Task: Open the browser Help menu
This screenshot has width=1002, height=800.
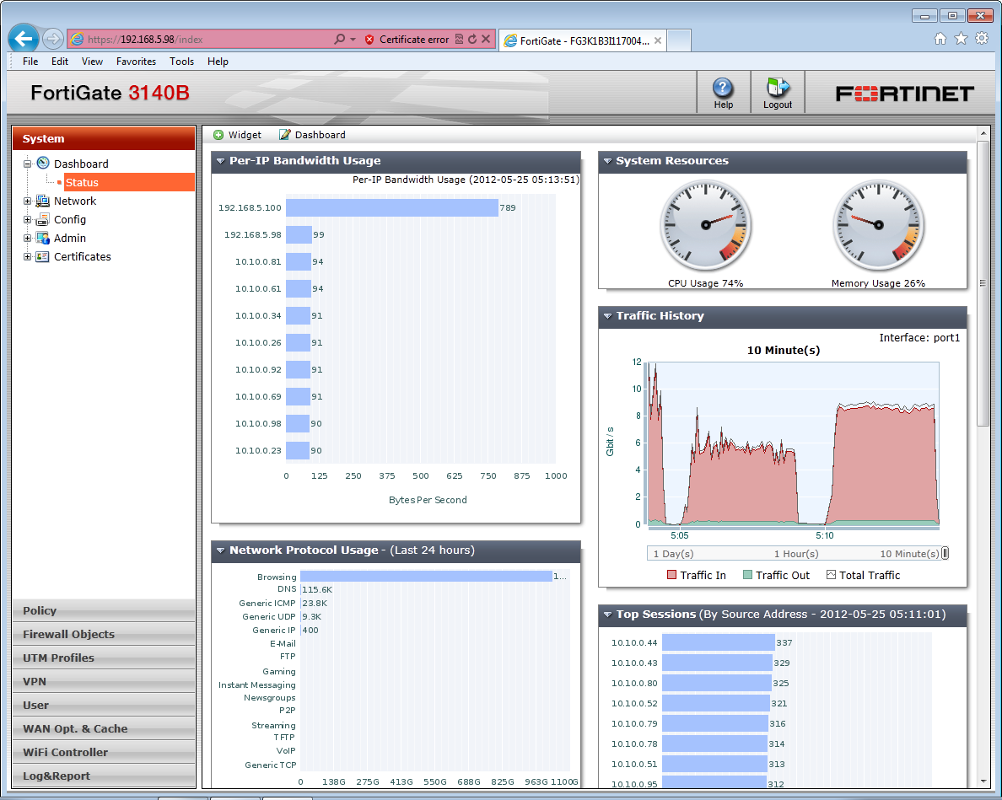Action: coord(218,62)
